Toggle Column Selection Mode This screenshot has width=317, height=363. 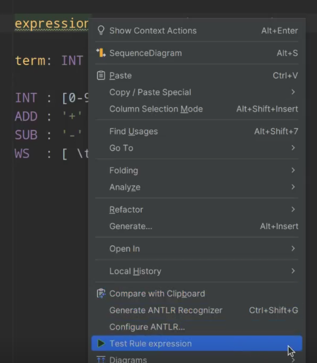tap(156, 109)
